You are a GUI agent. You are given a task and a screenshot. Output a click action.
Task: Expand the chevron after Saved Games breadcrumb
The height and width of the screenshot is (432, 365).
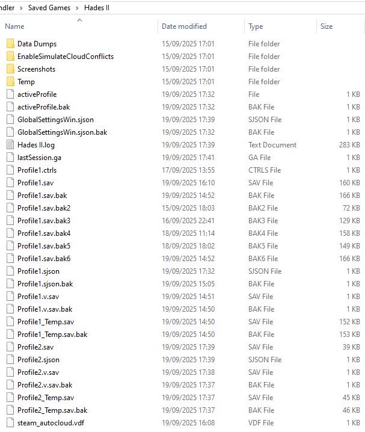point(77,8)
